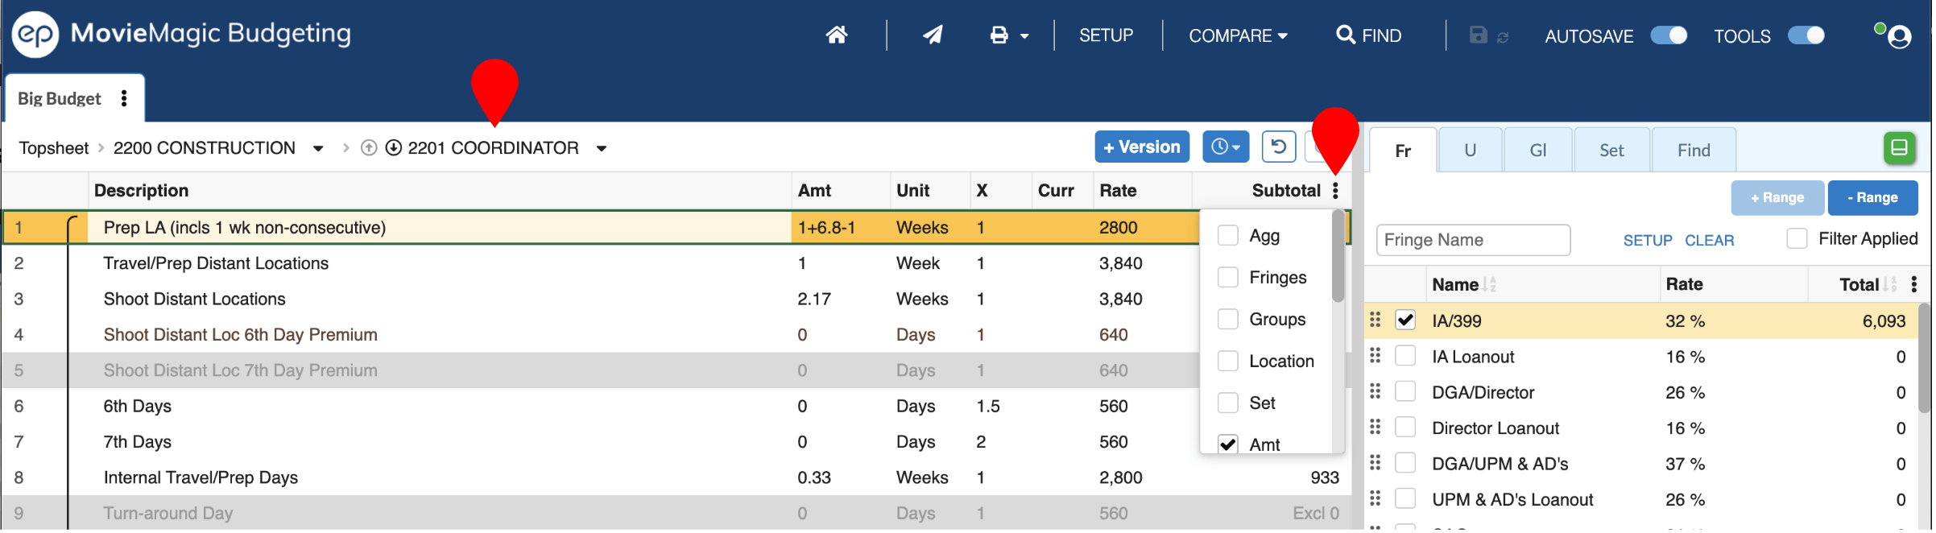Toggle the AUTOSAVE switch
1936x533 pixels.
(x=1669, y=35)
